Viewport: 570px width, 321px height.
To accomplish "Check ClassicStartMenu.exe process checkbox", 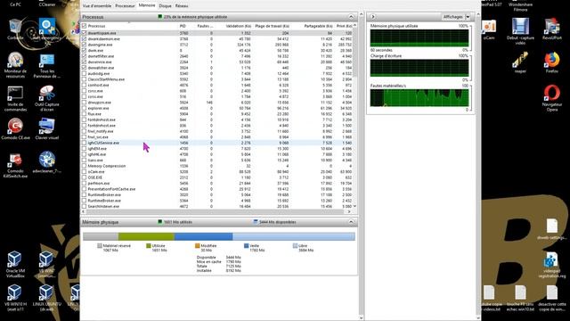I will (x=85, y=79).
